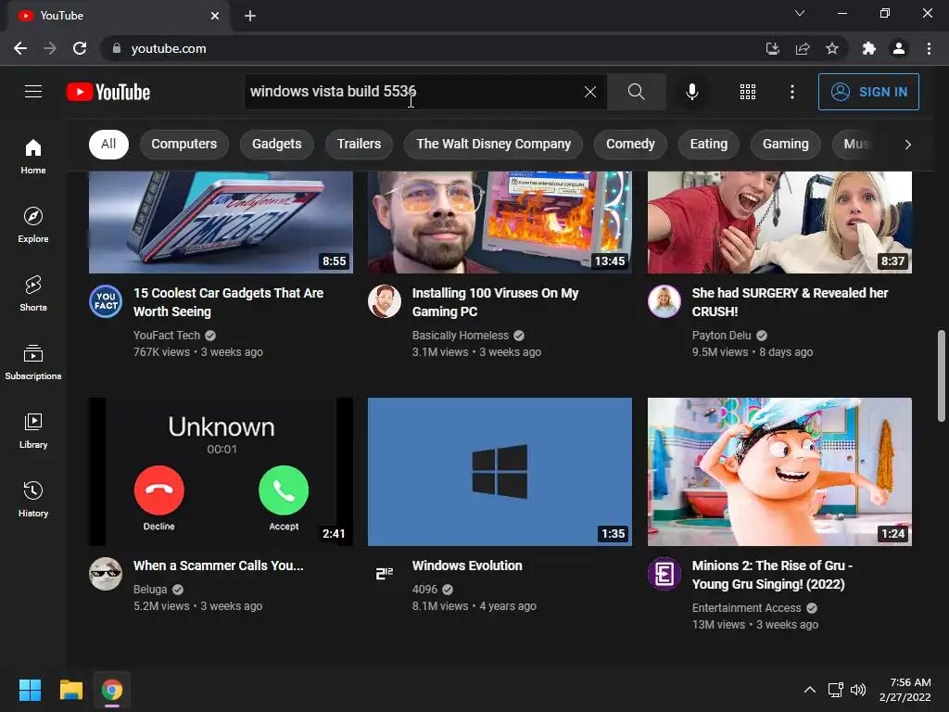Click the SIGN IN button
This screenshot has height=712, width=949.
(x=867, y=92)
